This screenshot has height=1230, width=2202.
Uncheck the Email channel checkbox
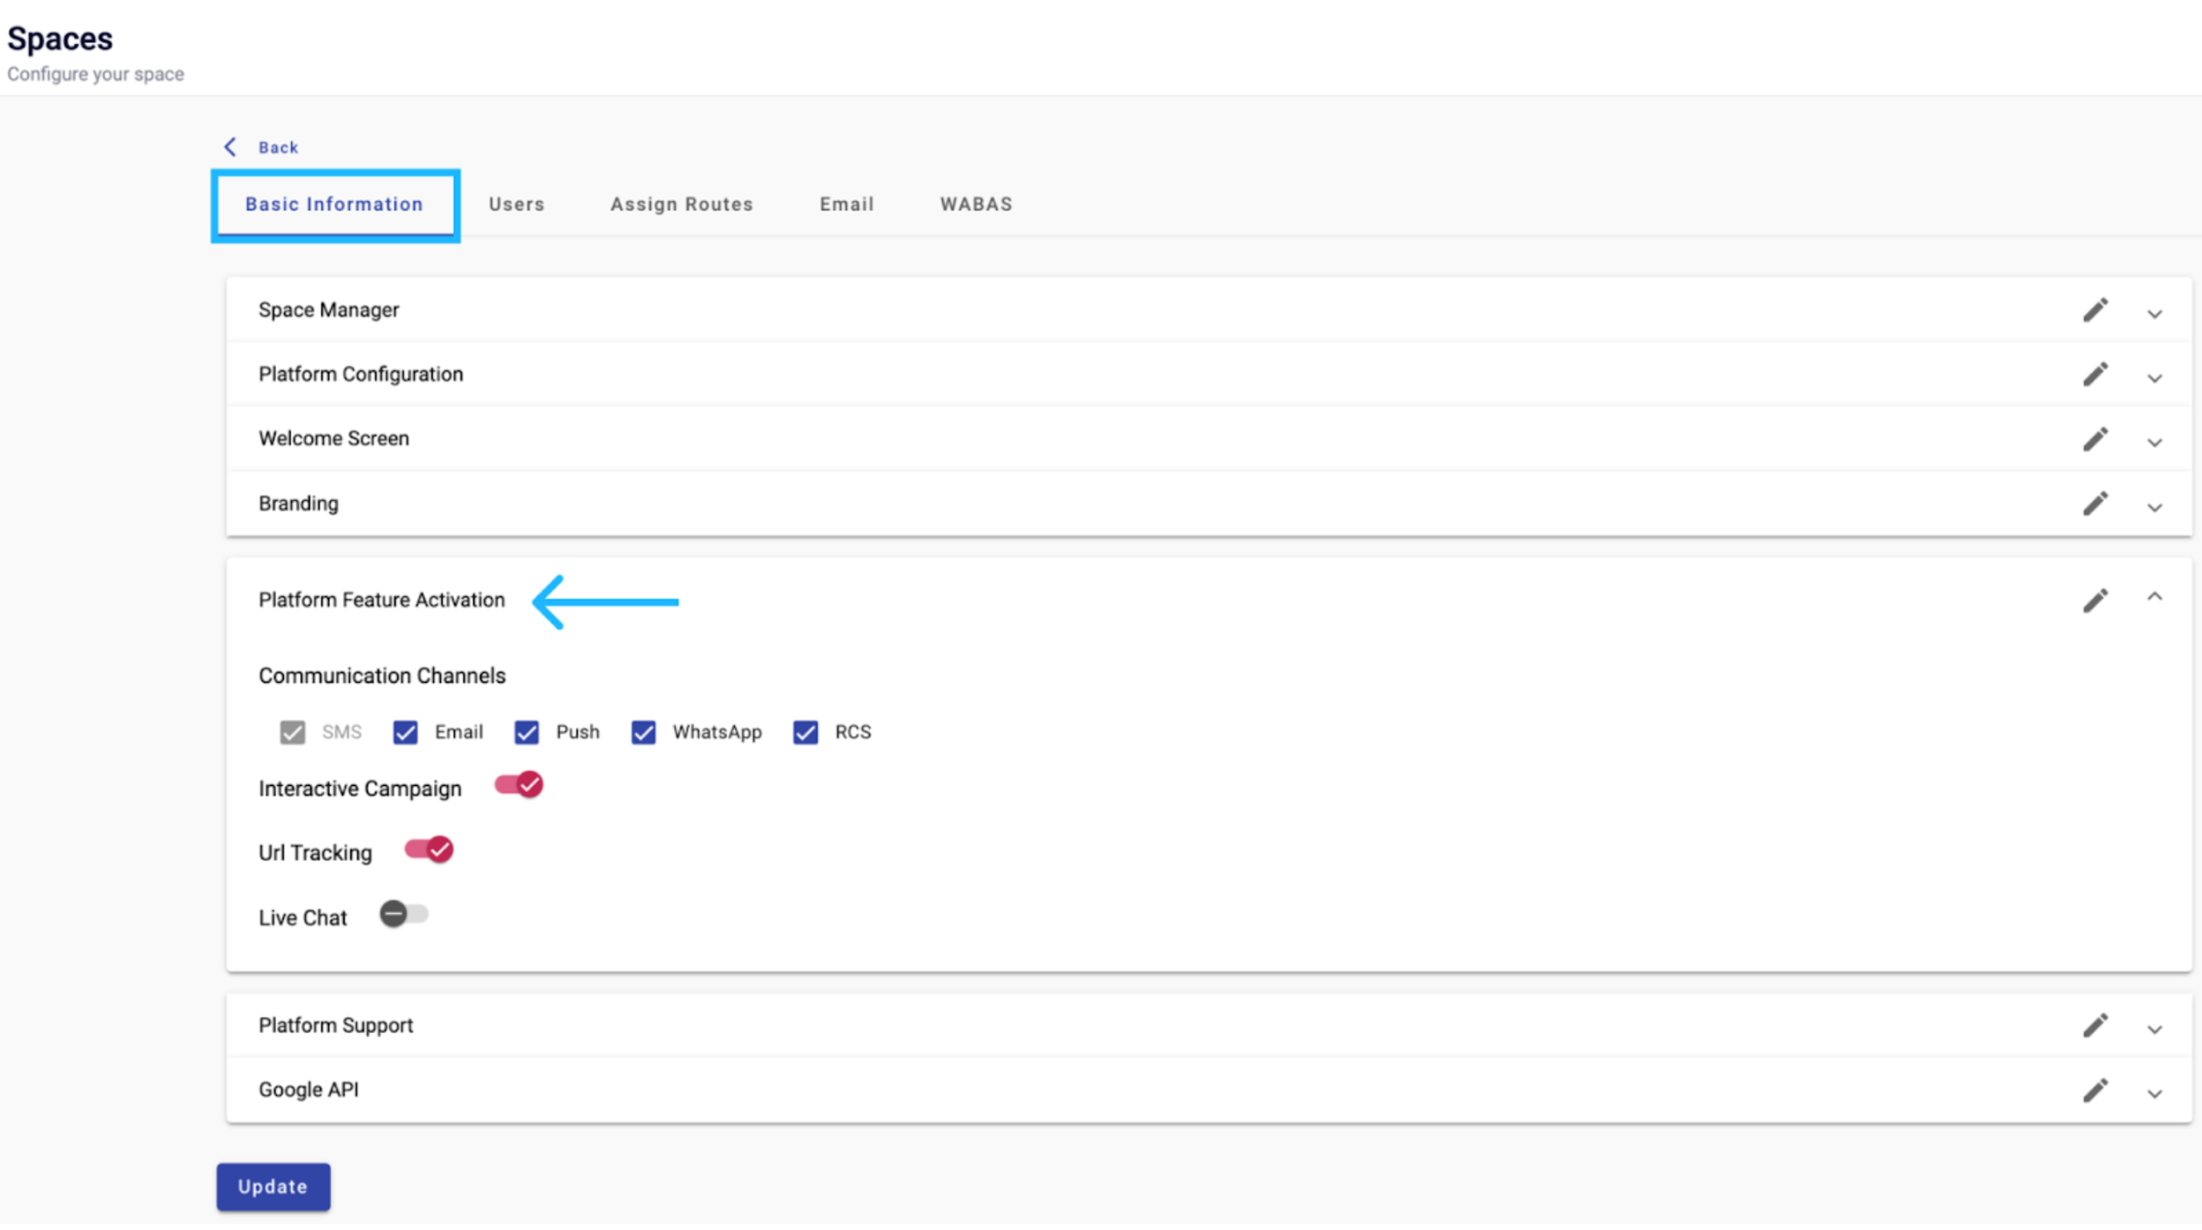tap(405, 732)
